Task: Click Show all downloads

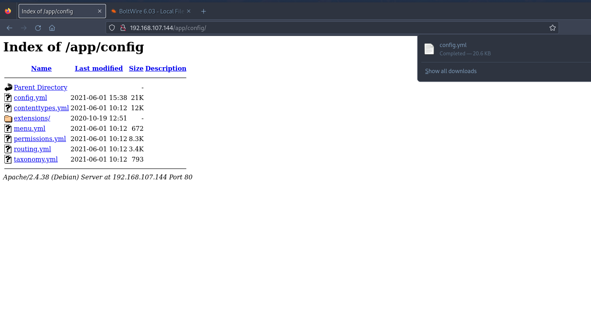Action: 451,71
